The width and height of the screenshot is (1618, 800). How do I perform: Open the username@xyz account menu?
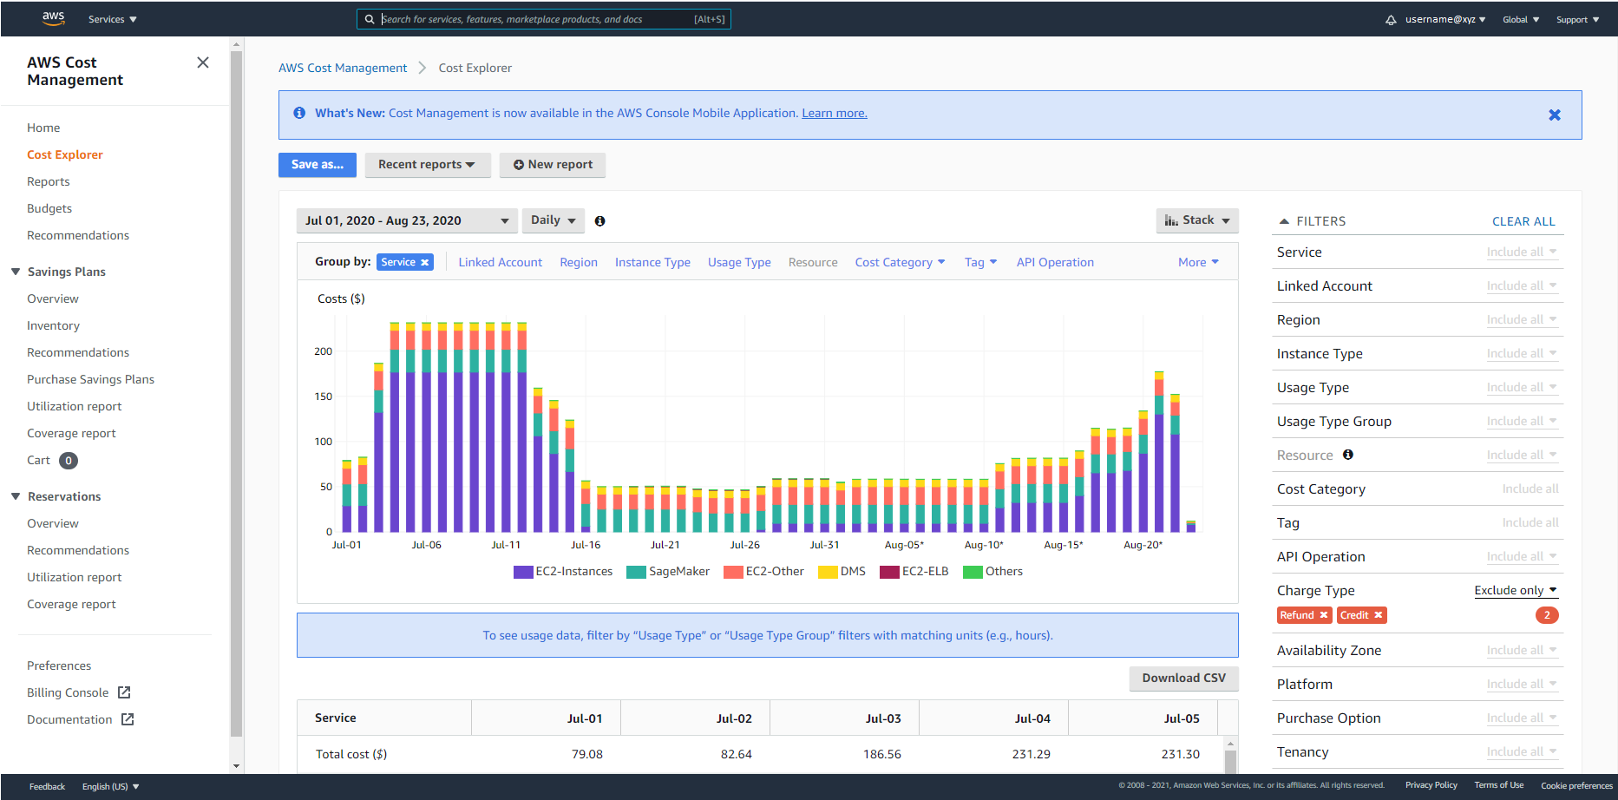click(x=1445, y=19)
